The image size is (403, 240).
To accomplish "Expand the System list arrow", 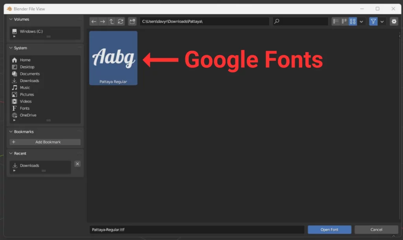I will (x=15, y=120).
